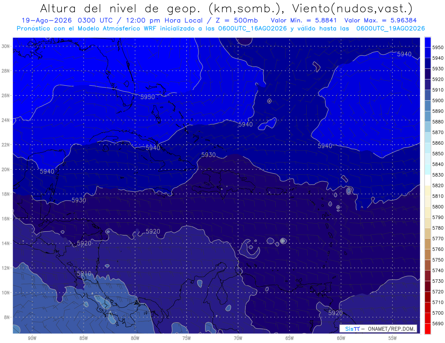Image resolution: width=445 pixels, height=343 pixels.
Task: Click the 5910 contour label over Central America
Action: (x=84, y=273)
